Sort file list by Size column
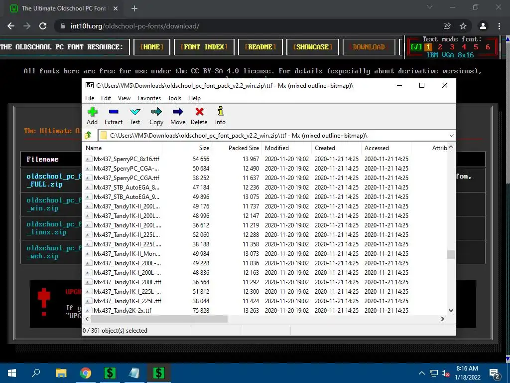 [187, 148]
